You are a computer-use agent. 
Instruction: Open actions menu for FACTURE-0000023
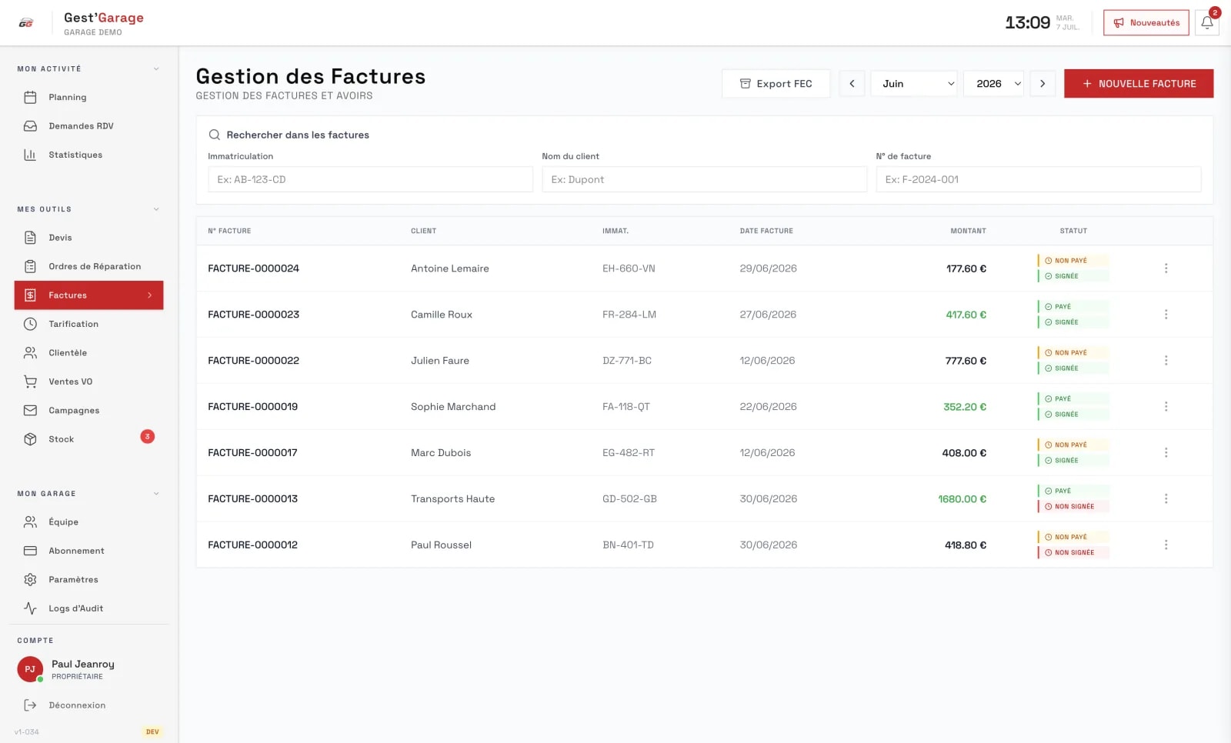(x=1166, y=315)
